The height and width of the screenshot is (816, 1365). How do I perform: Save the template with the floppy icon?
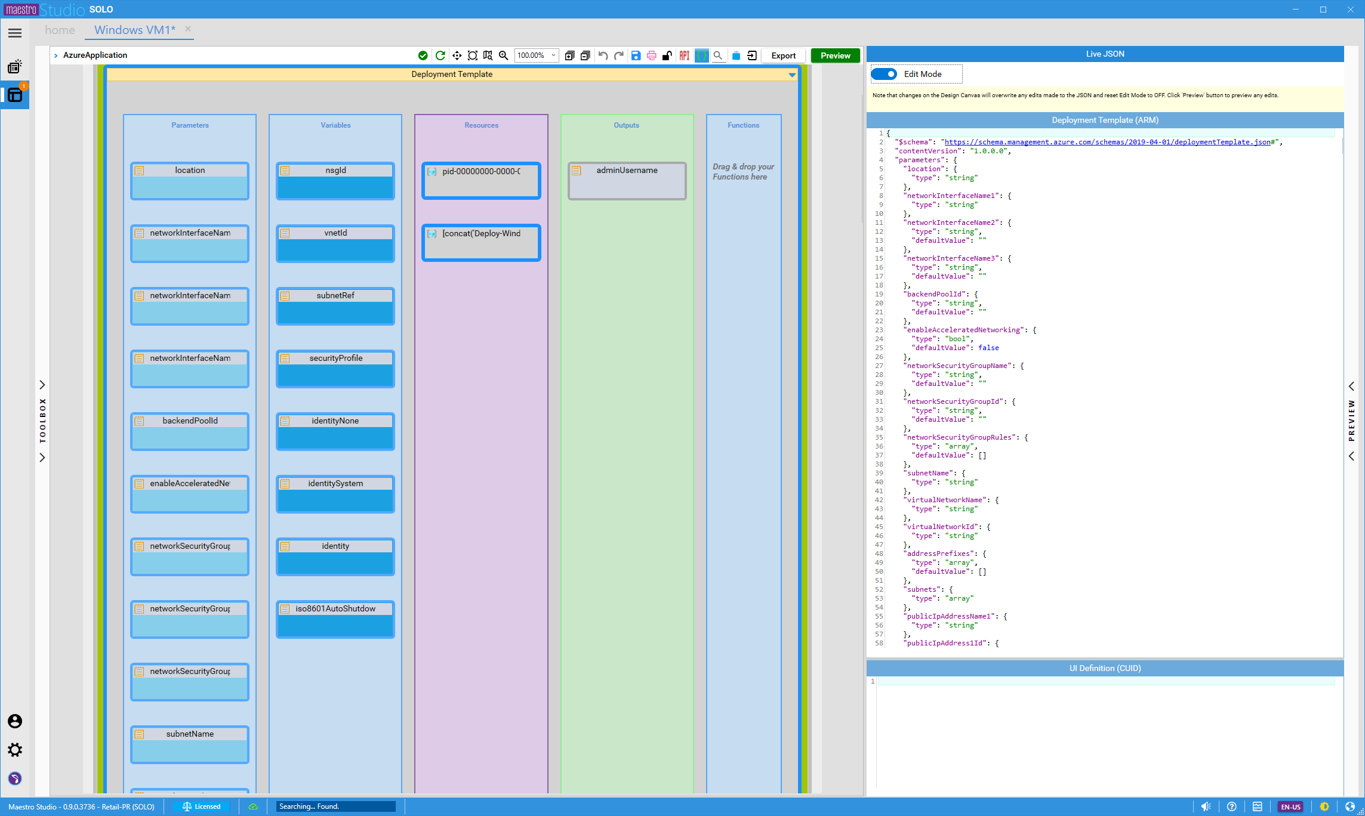point(636,55)
